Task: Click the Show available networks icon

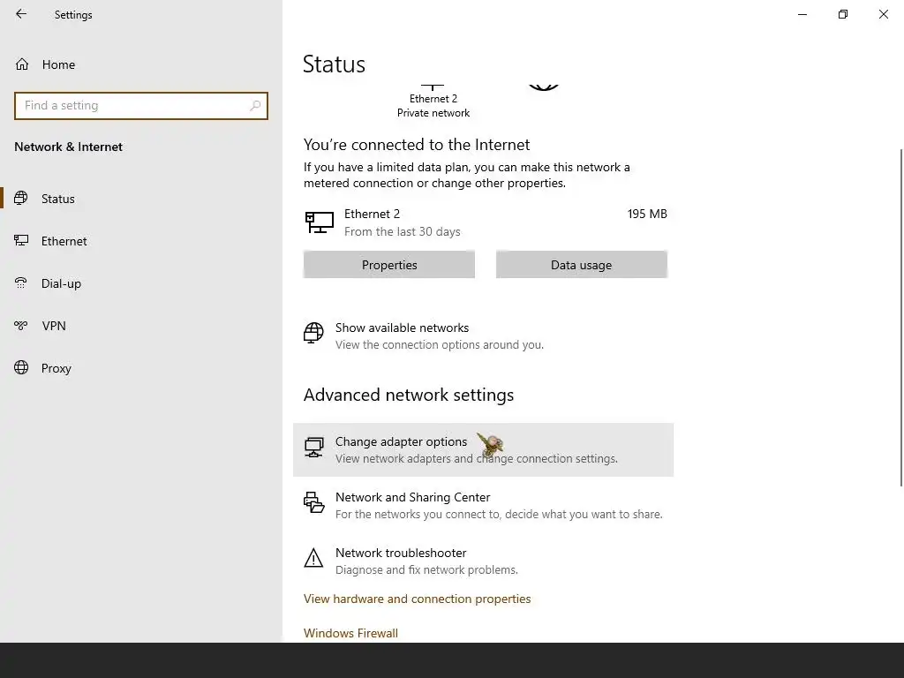Action: coord(313,333)
